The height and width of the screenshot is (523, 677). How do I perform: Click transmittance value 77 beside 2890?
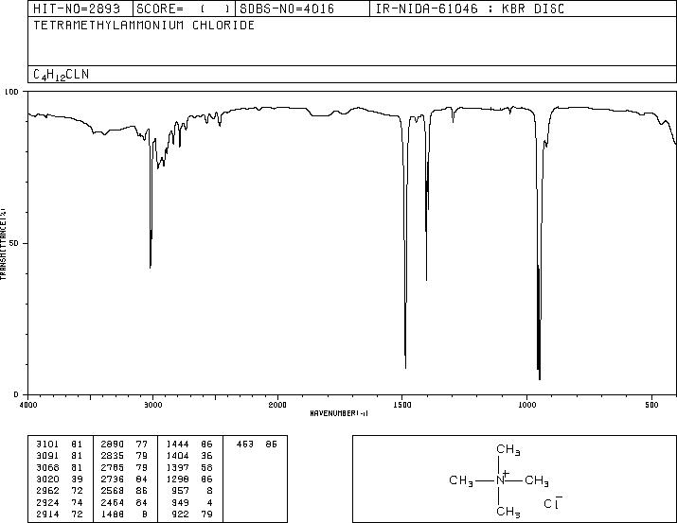click(x=142, y=445)
